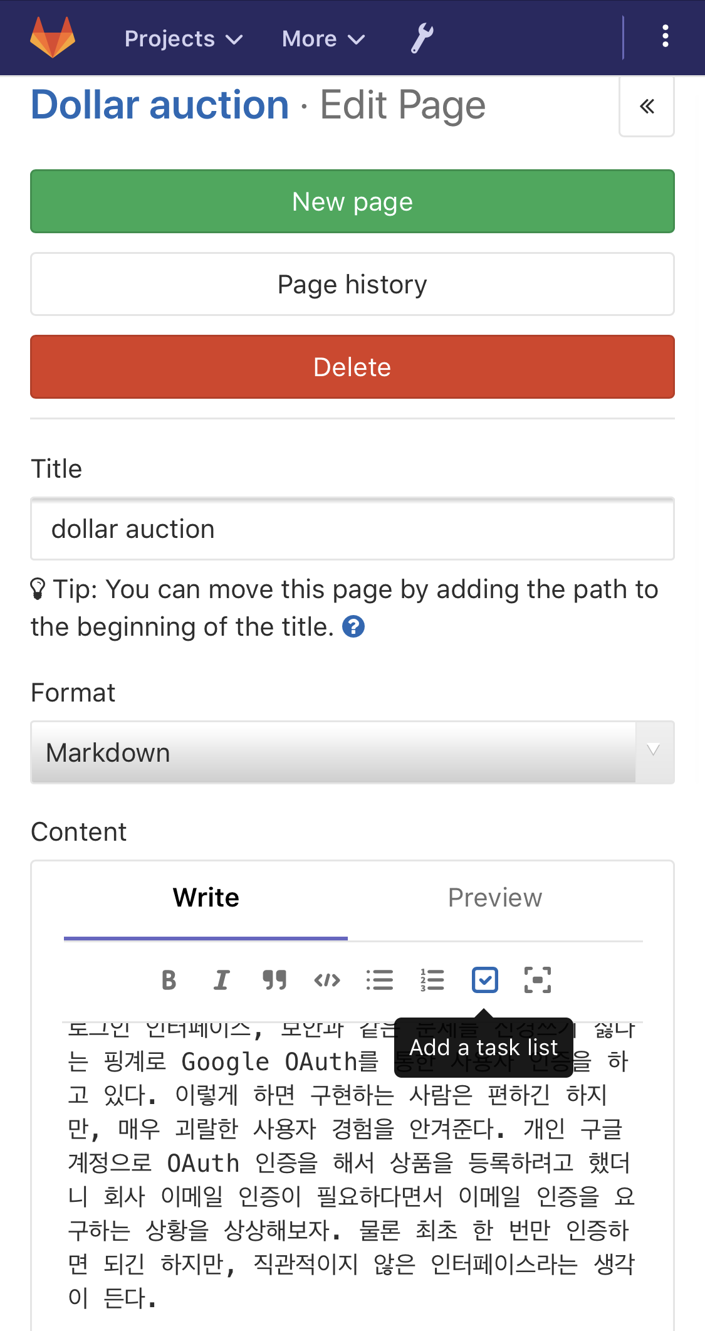
Task: Add a task list to the content
Action: (x=485, y=979)
